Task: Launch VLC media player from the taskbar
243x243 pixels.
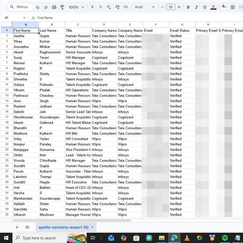Action: 187,238
